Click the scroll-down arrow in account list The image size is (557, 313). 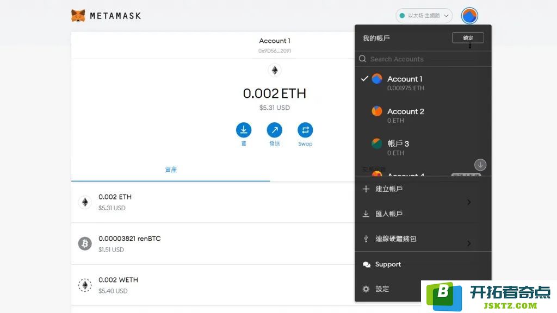[480, 165]
